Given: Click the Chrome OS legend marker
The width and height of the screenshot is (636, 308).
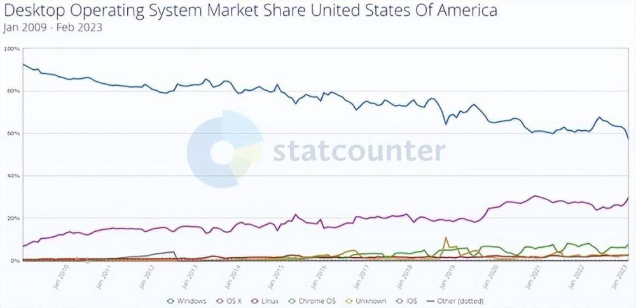Looking at the screenshot, I should point(292,301).
